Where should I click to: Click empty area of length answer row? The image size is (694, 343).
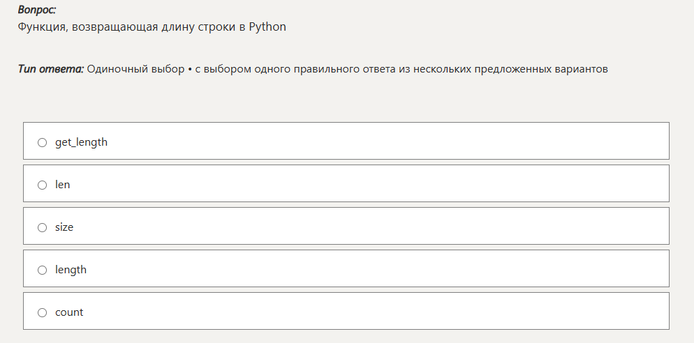(x=384, y=269)
